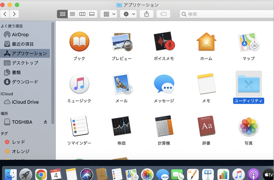Open the group-by arrangement dropdown
274x180 pixels.
[108, 14]
